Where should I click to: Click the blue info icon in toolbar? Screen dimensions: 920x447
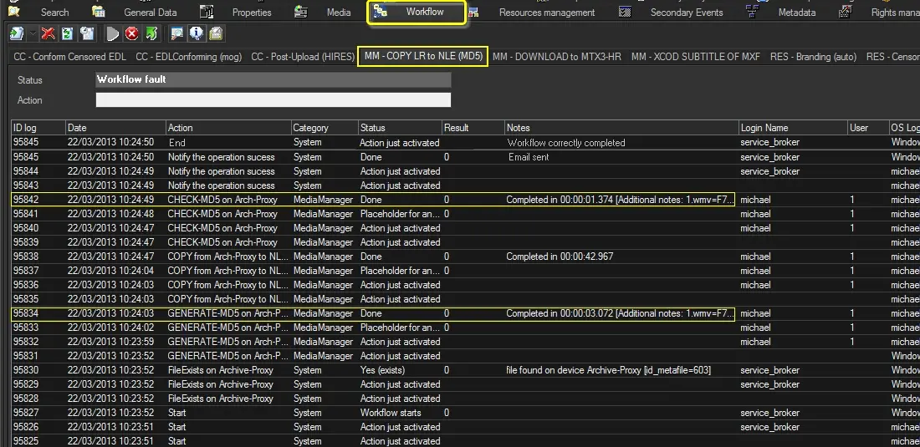coord(196,34)
